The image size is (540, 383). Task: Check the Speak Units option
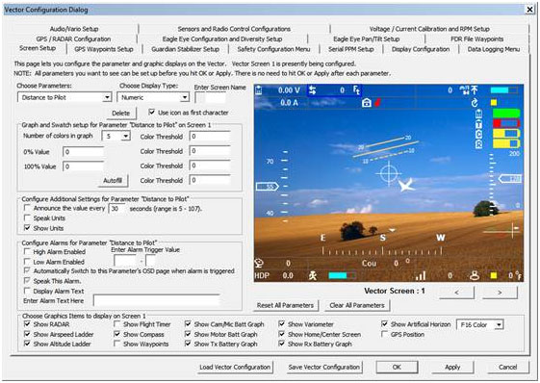(27, 217)
